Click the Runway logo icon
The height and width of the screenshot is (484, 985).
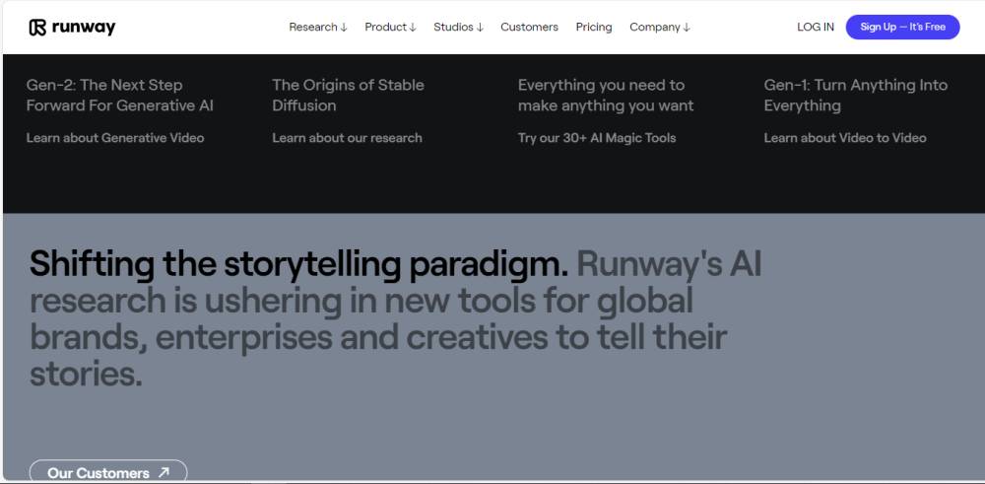37,27
